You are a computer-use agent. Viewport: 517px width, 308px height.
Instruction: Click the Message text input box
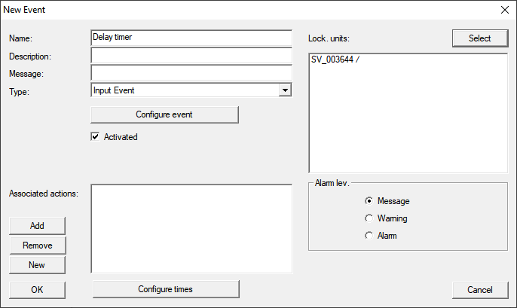pos(190,73)
